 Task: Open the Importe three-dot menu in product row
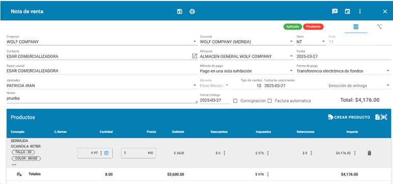coord(355,153)
